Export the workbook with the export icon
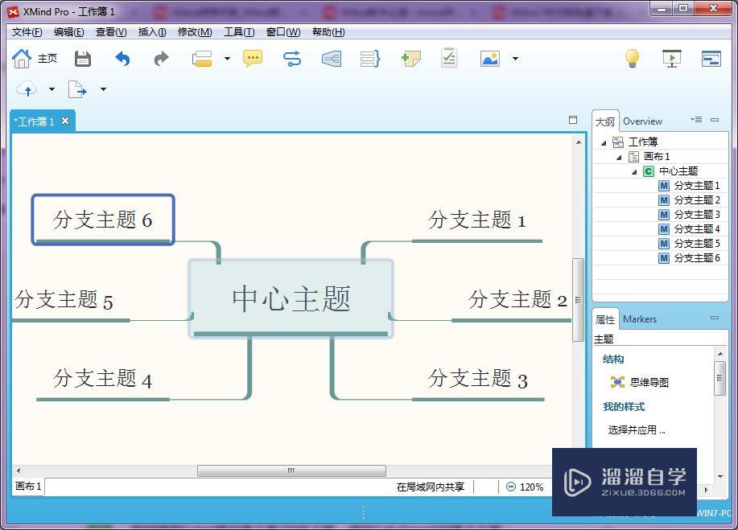The image size is (738, 530). coord(77,89)
